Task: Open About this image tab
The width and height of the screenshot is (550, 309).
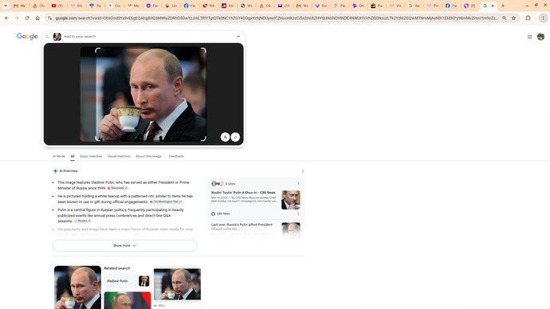Action: click(x=148, y=156)
